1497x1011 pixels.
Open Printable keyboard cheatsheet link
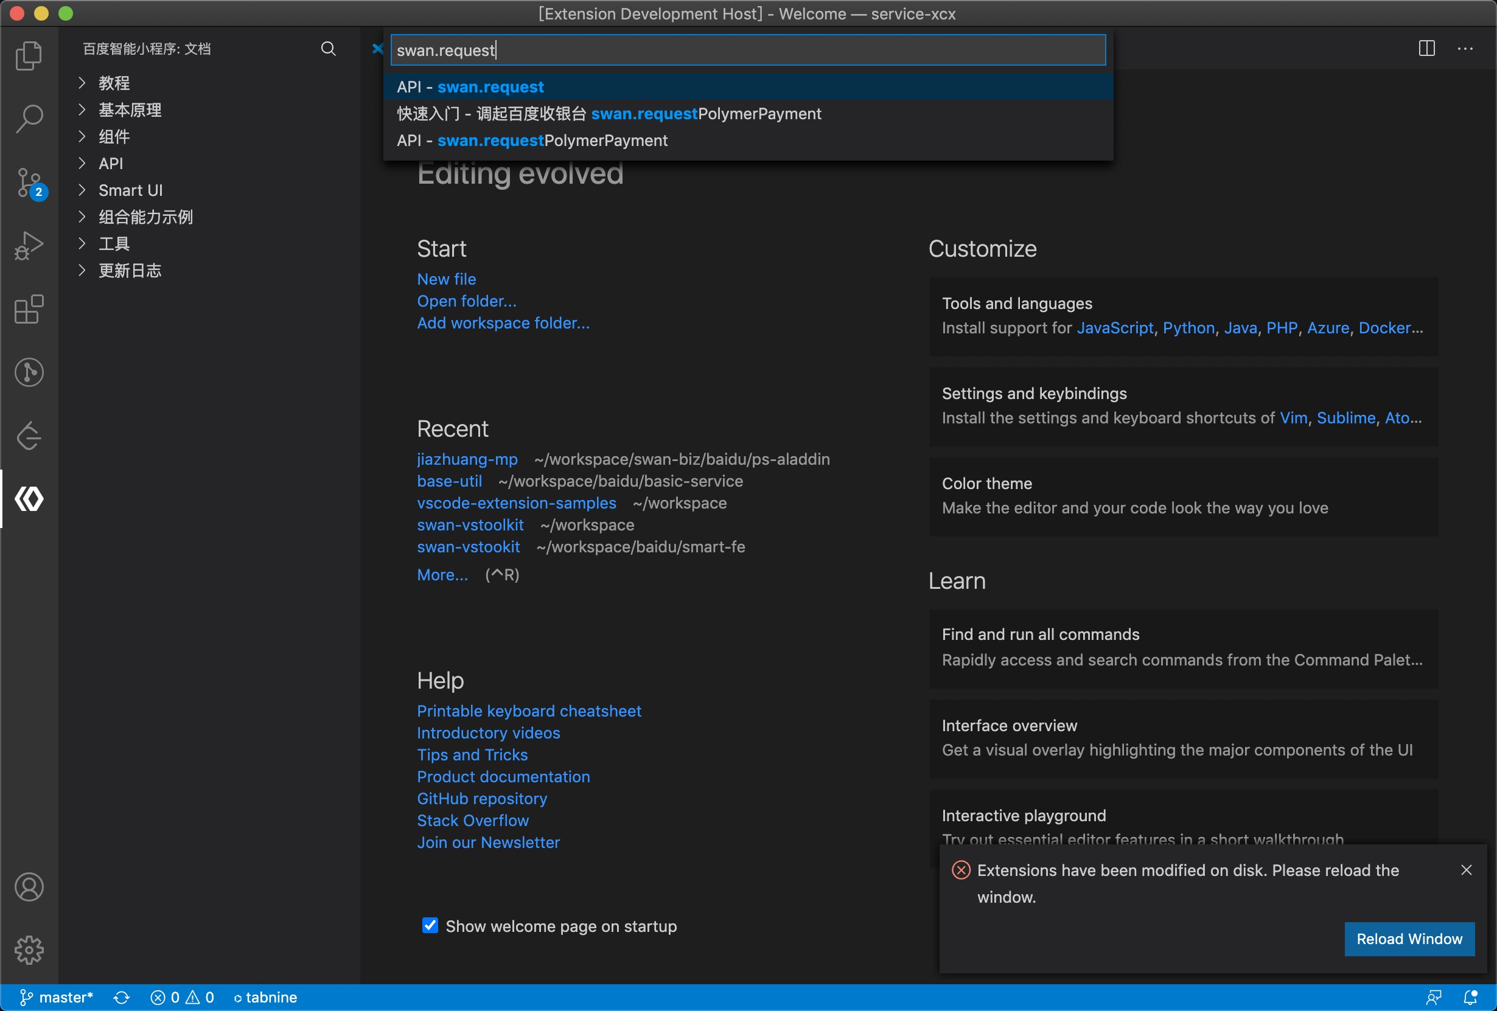[x=529, y=711]
